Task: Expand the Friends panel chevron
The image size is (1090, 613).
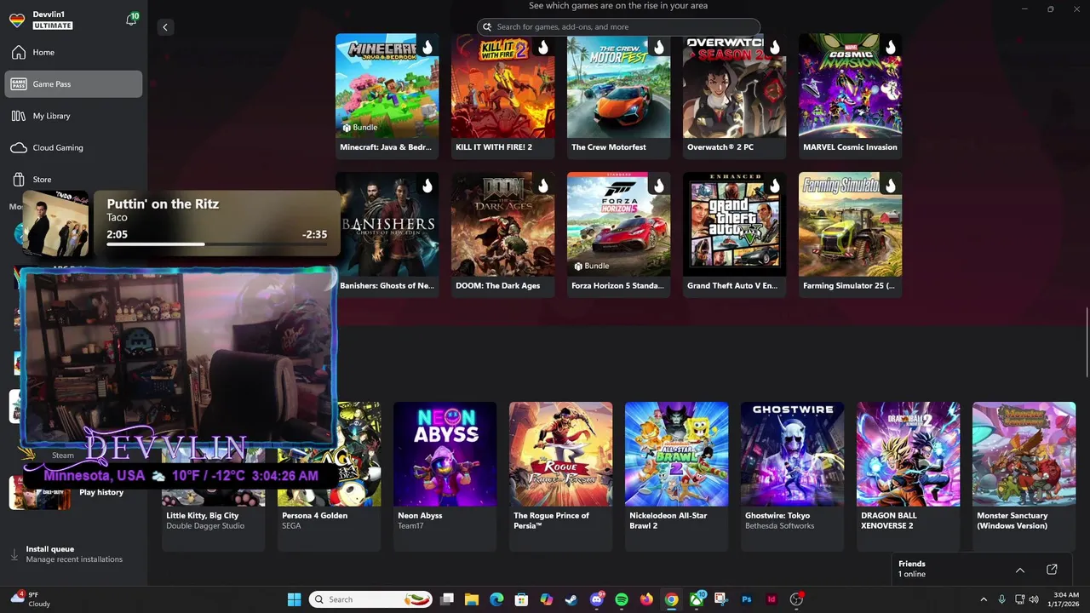Action: tap(1020, 570)
